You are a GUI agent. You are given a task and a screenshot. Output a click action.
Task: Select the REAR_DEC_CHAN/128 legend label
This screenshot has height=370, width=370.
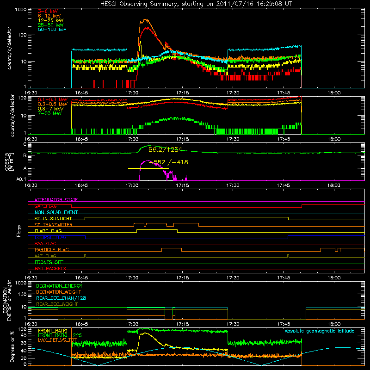pos(61,298)
